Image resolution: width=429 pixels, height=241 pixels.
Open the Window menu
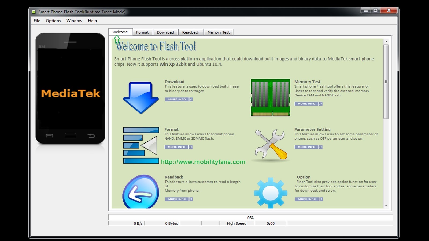(74, 21)
